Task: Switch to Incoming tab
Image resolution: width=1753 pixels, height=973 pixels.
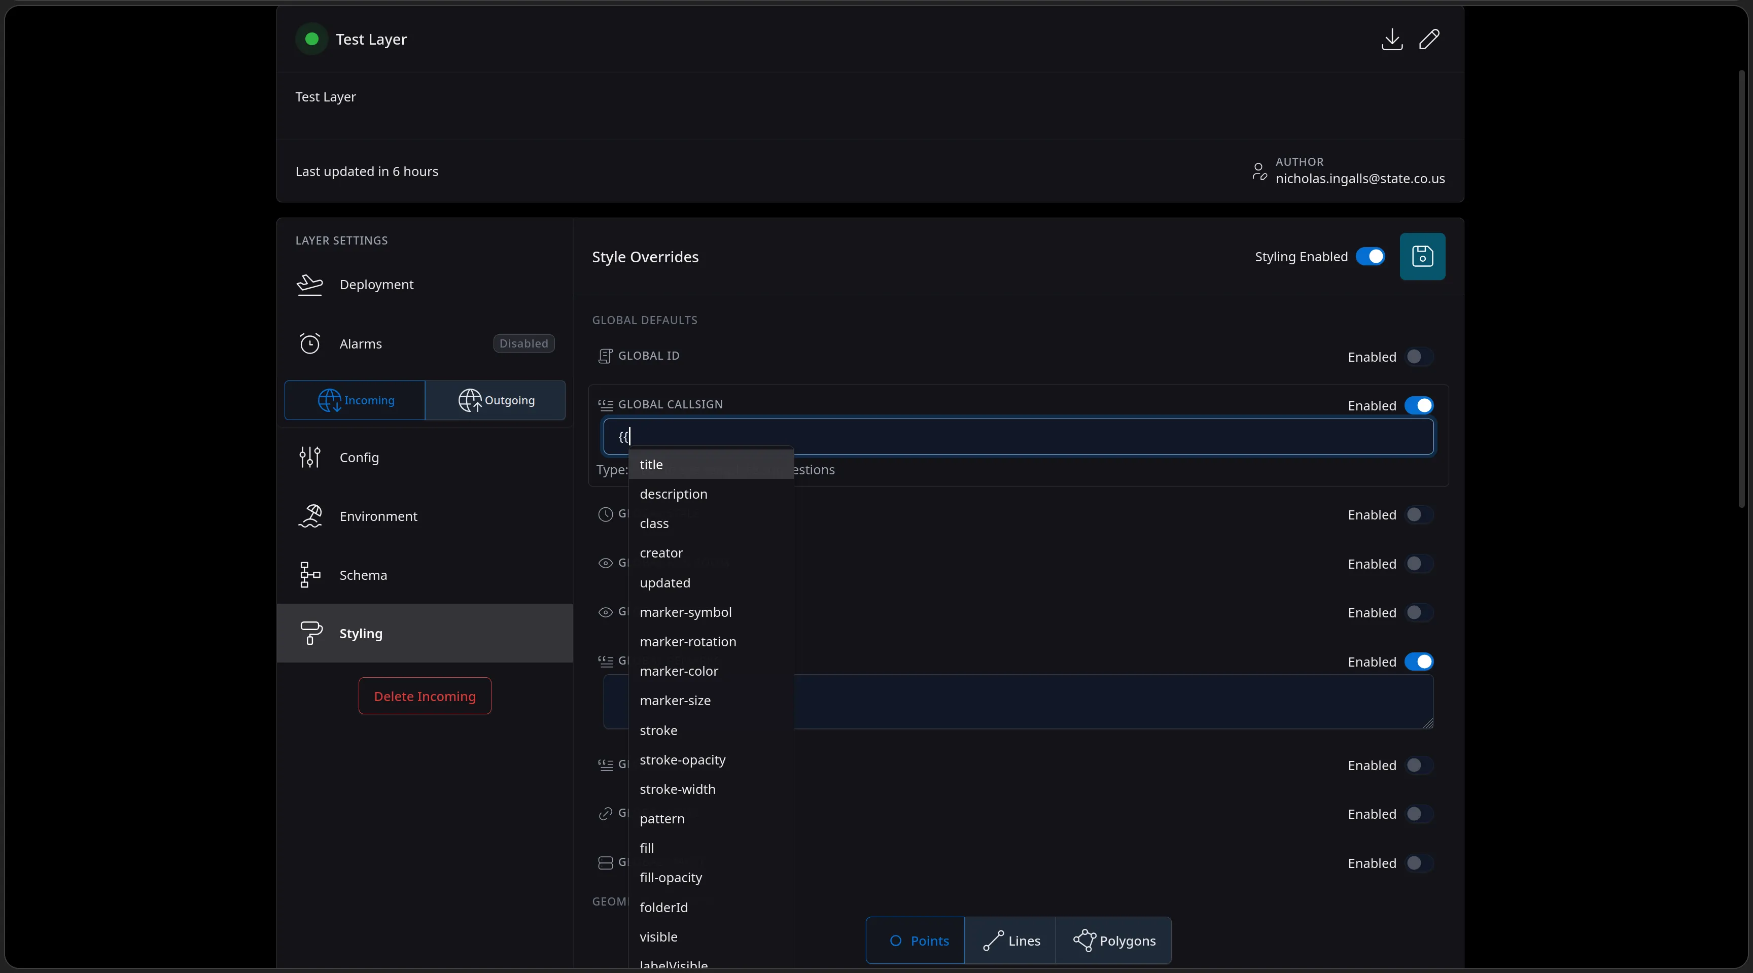Action: coord(355,400)
